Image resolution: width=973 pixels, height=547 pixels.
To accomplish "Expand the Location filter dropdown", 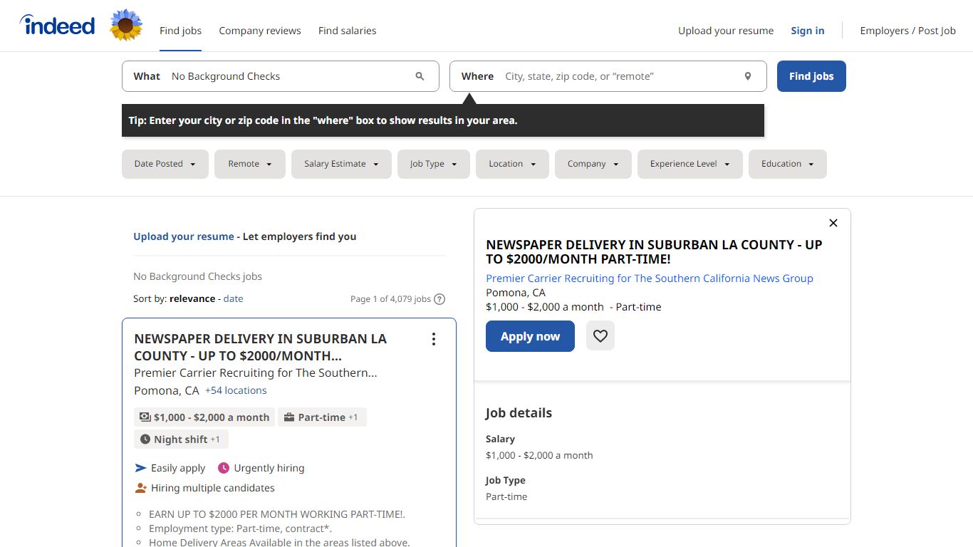I will pos(512,164).
